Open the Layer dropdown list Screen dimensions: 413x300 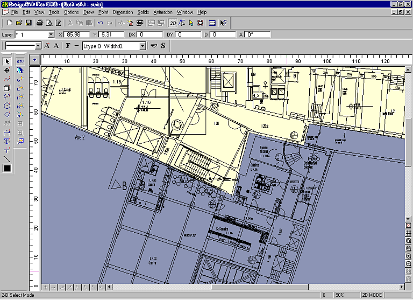(51, 34)
